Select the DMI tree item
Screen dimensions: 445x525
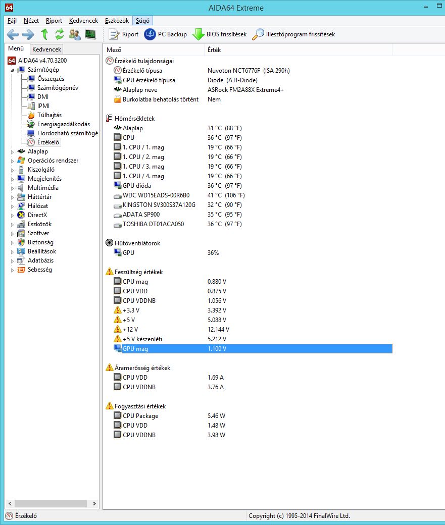click(43, 97)
